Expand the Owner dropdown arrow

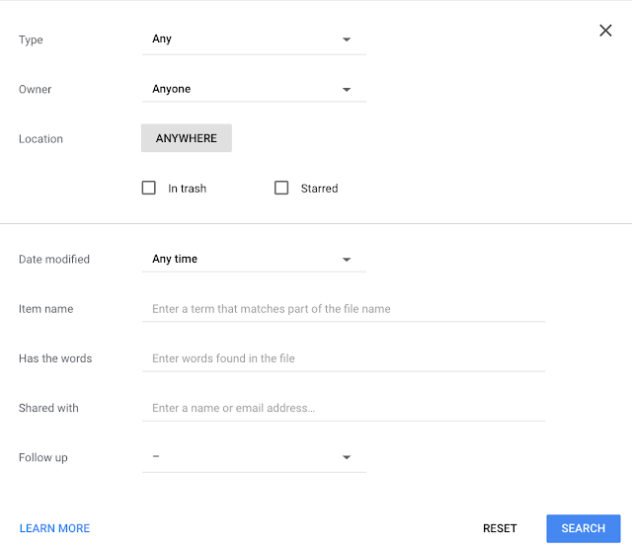click(347, 89)
